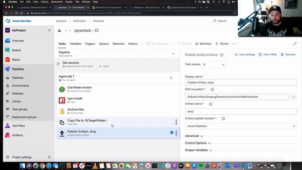Open Artifact publish location dropdown
This screenshot has height=170, width=302.
tap(241, 126)
